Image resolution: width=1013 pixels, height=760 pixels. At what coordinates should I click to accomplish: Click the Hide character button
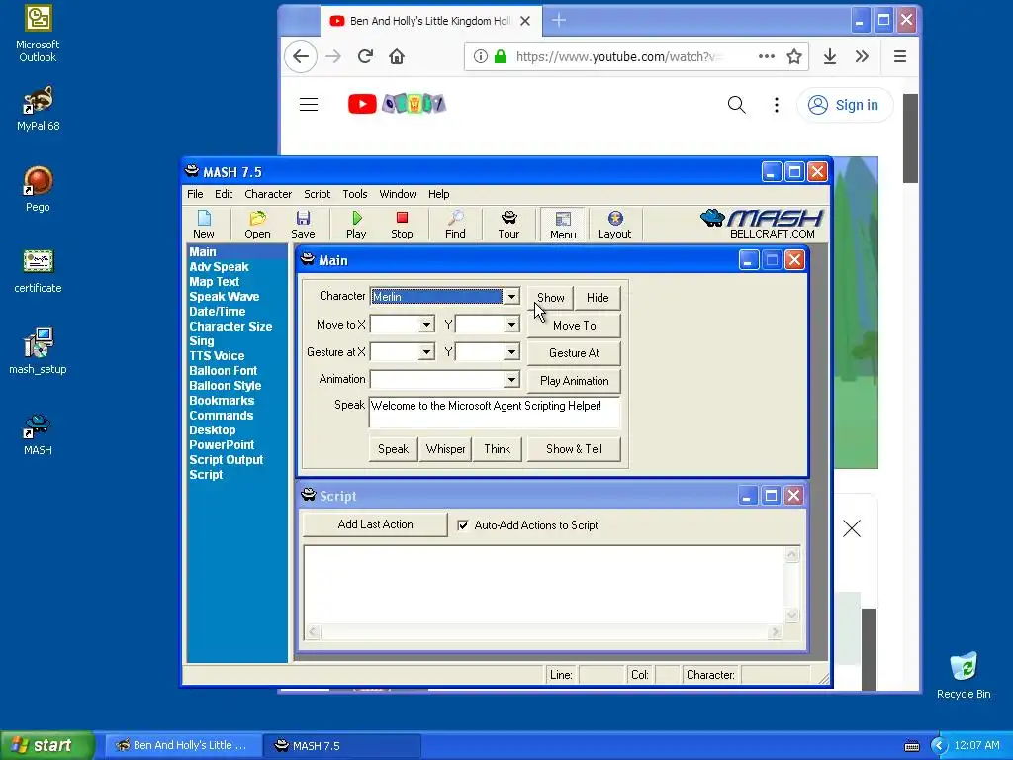(598, 298)
